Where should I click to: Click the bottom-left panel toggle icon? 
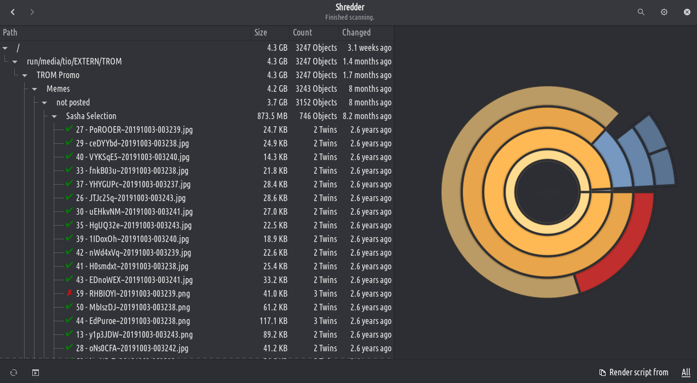click(x=36, y=373)
